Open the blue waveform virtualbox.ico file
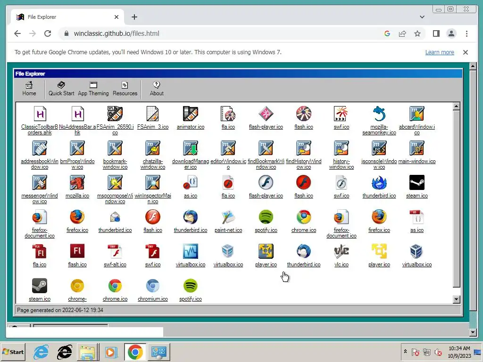The height and width of the screenshot is (362, 483). click(191, 256)
